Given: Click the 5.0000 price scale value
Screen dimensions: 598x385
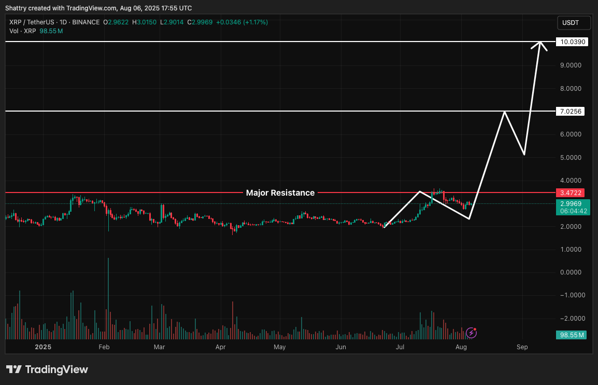Looking at the screenshot, I should tap(570, 157).
